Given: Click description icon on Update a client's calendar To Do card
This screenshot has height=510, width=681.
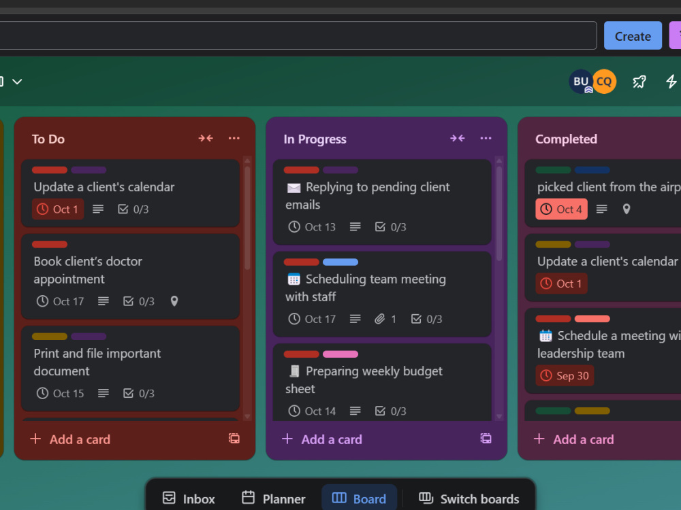Looking at the screenshot, I should click(x=98, y=209).
